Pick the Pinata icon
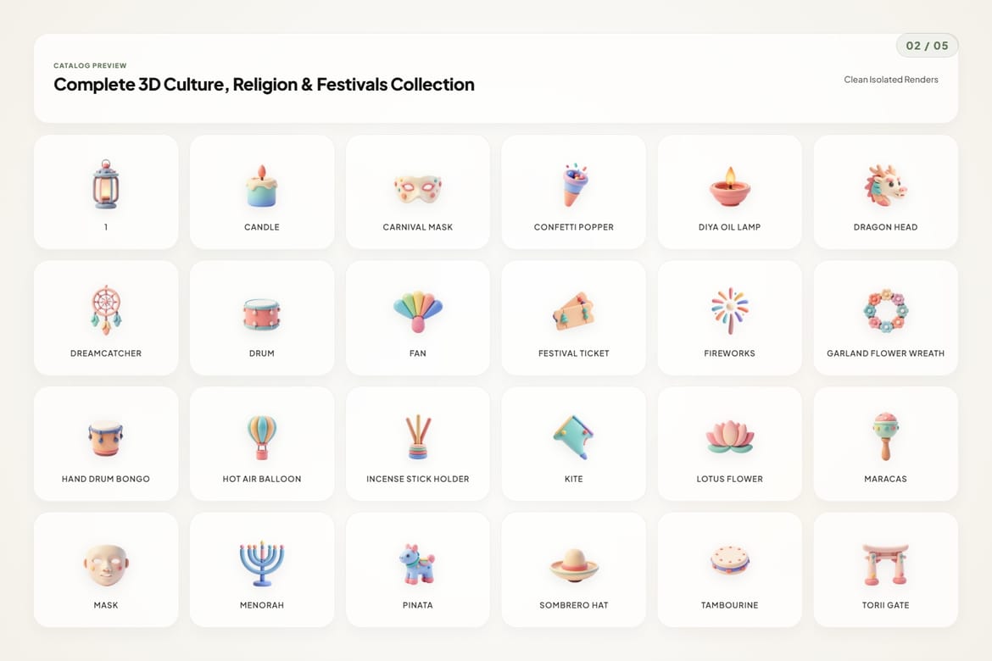Screen dimensions: 992x661 [417, 564]
